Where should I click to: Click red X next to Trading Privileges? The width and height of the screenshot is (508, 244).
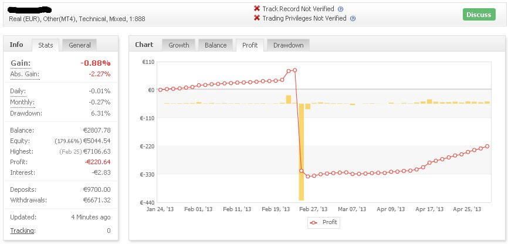point(257,18)
